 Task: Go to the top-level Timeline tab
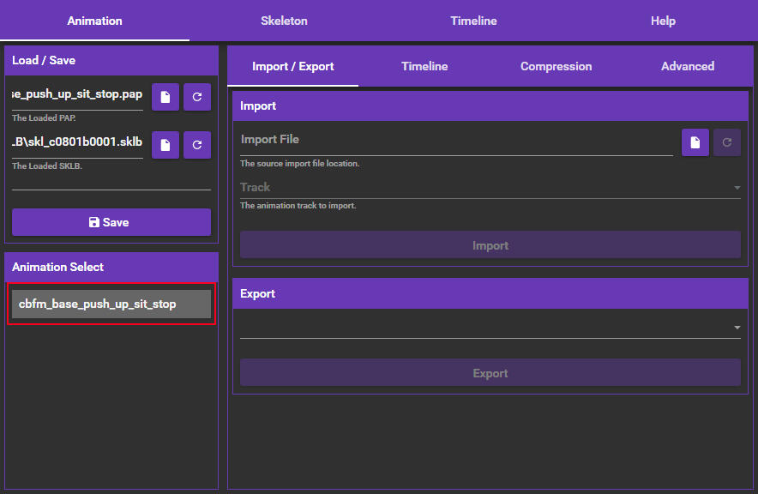point(473,21)
